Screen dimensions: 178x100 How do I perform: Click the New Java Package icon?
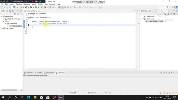[42, 7]
